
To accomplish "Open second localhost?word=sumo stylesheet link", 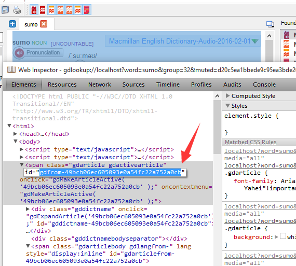I will [x=260, y=165].
